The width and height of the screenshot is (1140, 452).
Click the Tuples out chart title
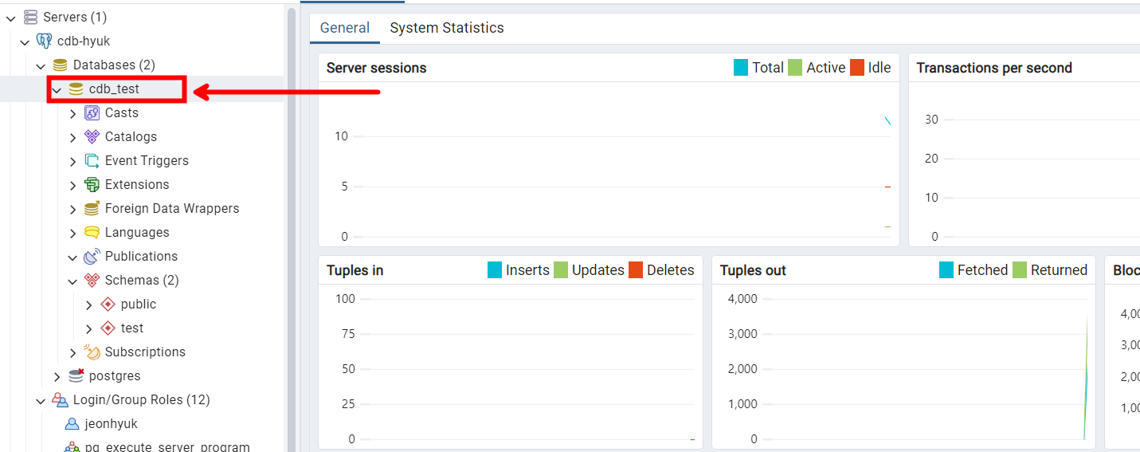[753, 270]
